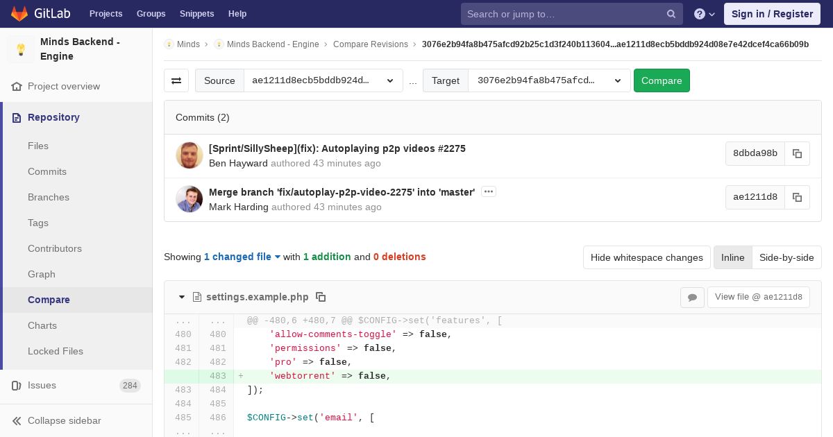Click the Repository document icon
Image resolution: width=833 pixels, height=437 pixels.
pos(17,118)
